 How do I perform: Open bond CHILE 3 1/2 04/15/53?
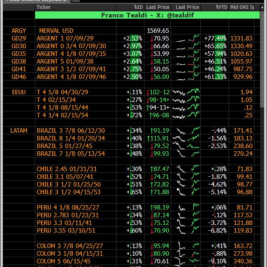tap(69, 192)
